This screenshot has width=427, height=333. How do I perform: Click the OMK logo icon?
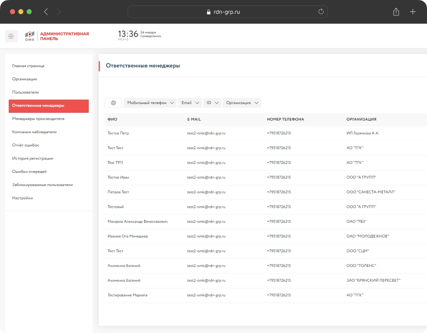click(30, 36)
